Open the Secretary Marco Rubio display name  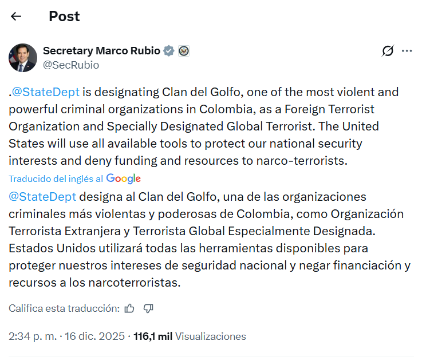(101, 50)
